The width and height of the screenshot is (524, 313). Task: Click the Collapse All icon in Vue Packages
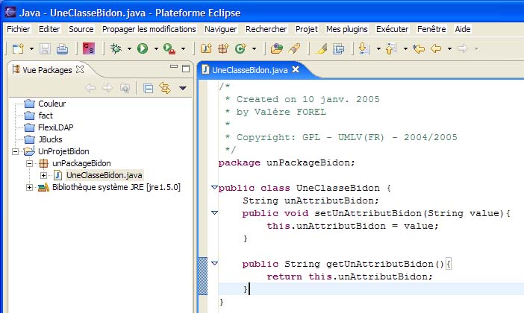point(149,88)
